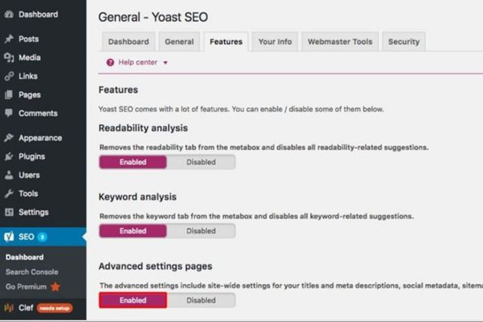Expand the Help center dropdown arrow
Viewport: 483px width, 322px height.
pos(166,63)
